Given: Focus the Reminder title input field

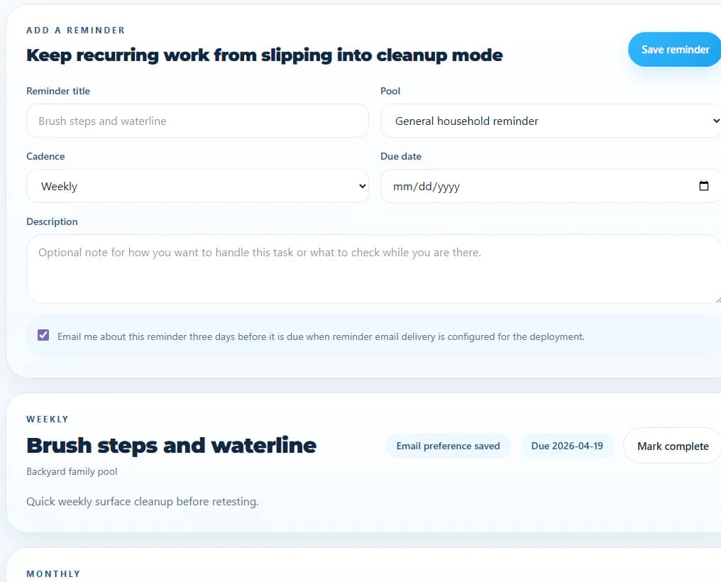Looking at the screenshot, I should pos(197,121).
